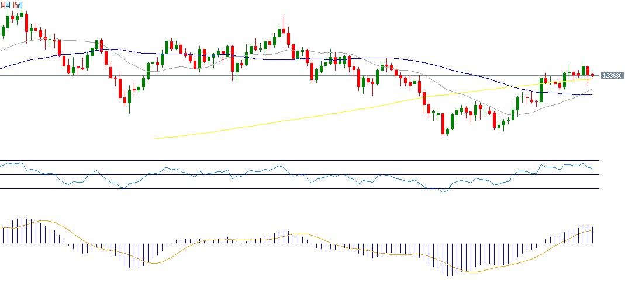The height and width of the screenshot is (291, 625).
Task: Click the 1.33680 current price label
Action: click(611, 75)
